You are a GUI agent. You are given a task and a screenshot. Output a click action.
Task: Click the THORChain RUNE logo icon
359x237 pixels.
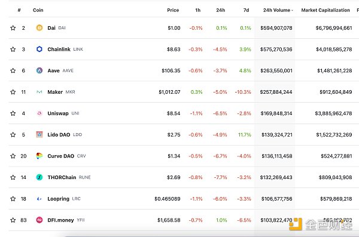pyautogui.click(x=39, y=177)
